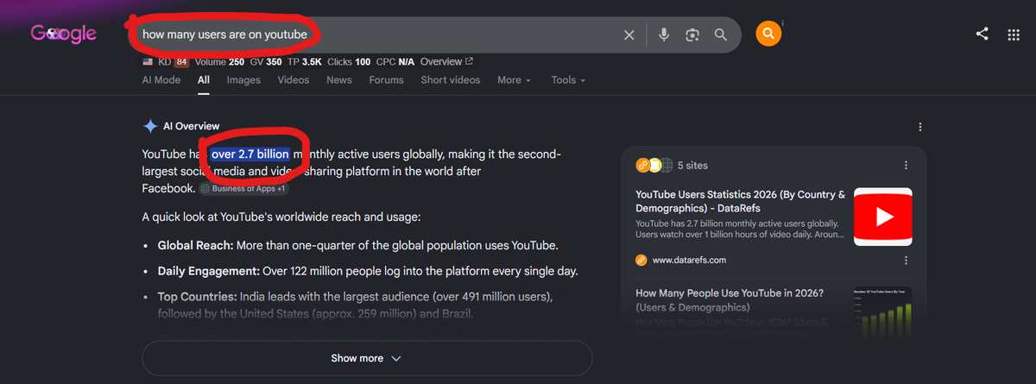Switch to AI Mode tab
Viewport: 1036px width, 384px height.
click(161, 80)
